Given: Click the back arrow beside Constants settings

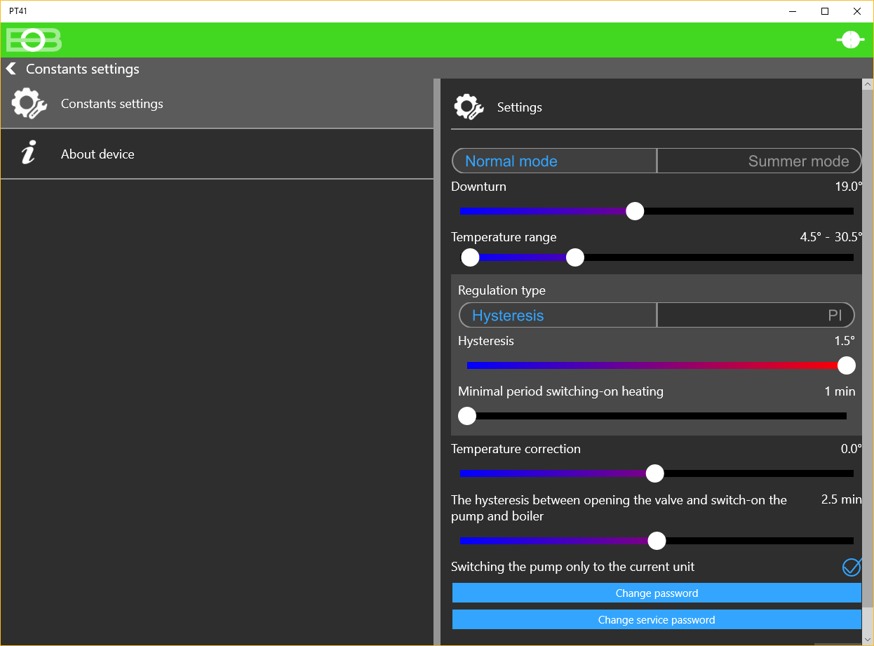Looking at the screenshot, I should coord(11,69).
